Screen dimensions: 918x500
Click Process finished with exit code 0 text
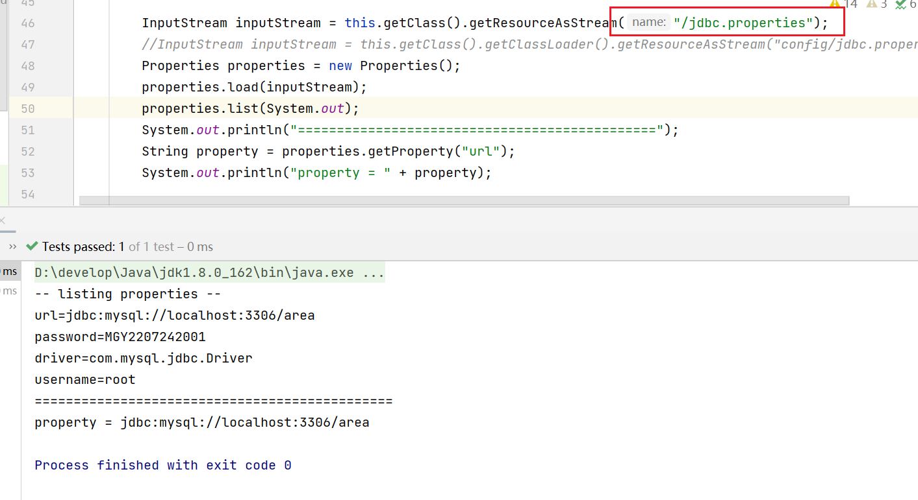click(161, 465)
